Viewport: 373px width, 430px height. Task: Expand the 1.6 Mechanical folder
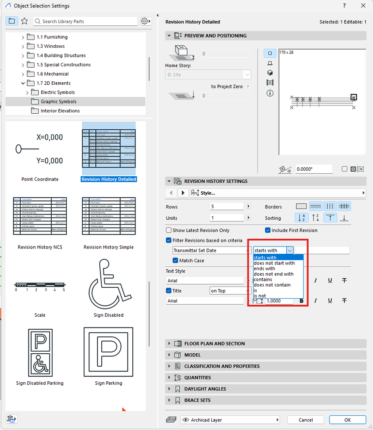[23, 74]
